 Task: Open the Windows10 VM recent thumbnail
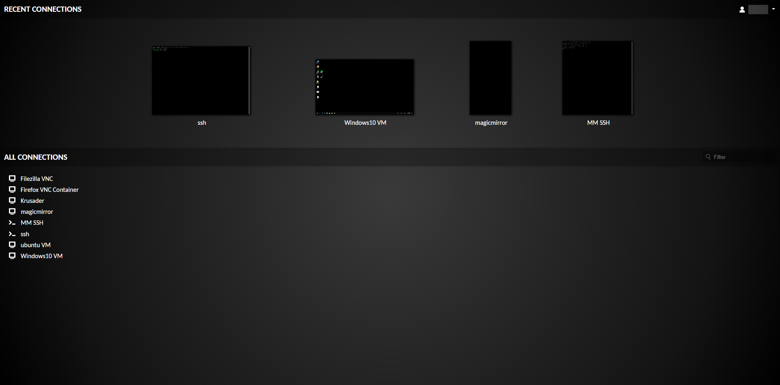tap(365, 87)
